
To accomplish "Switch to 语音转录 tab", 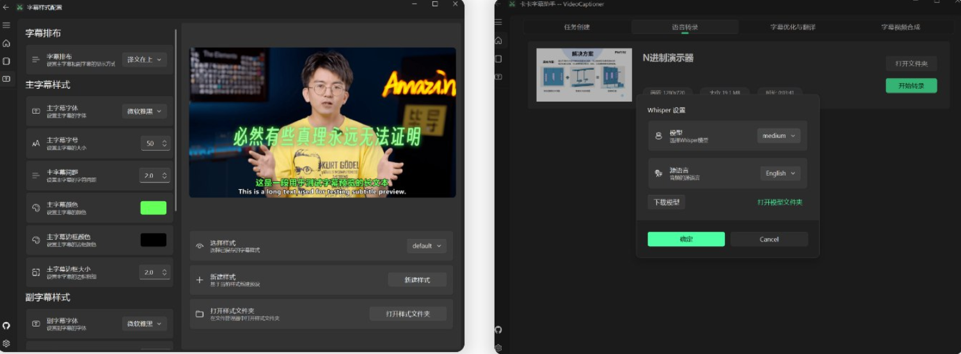I will [x=685, y=27].
